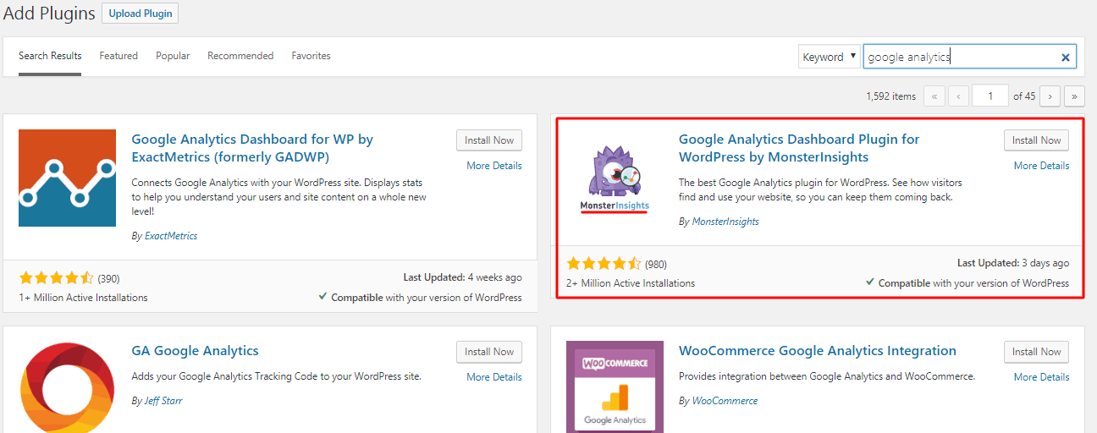This screenshot has height=433, width=1097.
Task: Go to the previous results page
Action: (x=958, y=96)
